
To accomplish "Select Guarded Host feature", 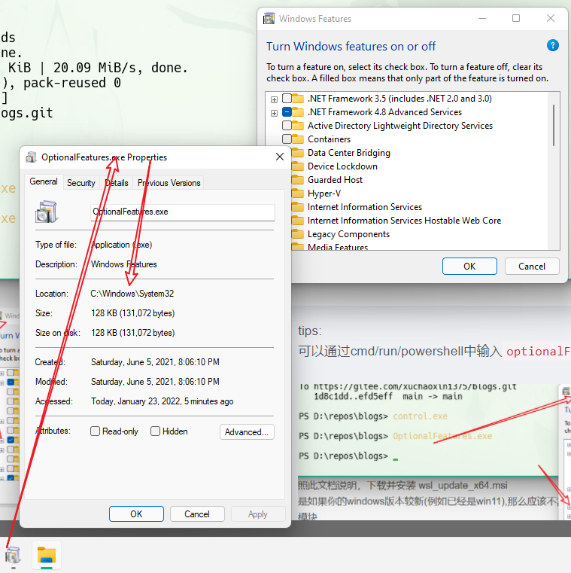I will tap(335, 180).
